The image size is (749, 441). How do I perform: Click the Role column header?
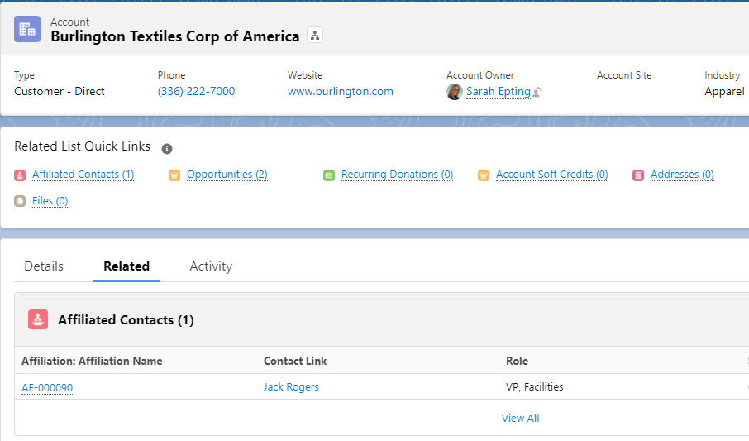point(517,361)
